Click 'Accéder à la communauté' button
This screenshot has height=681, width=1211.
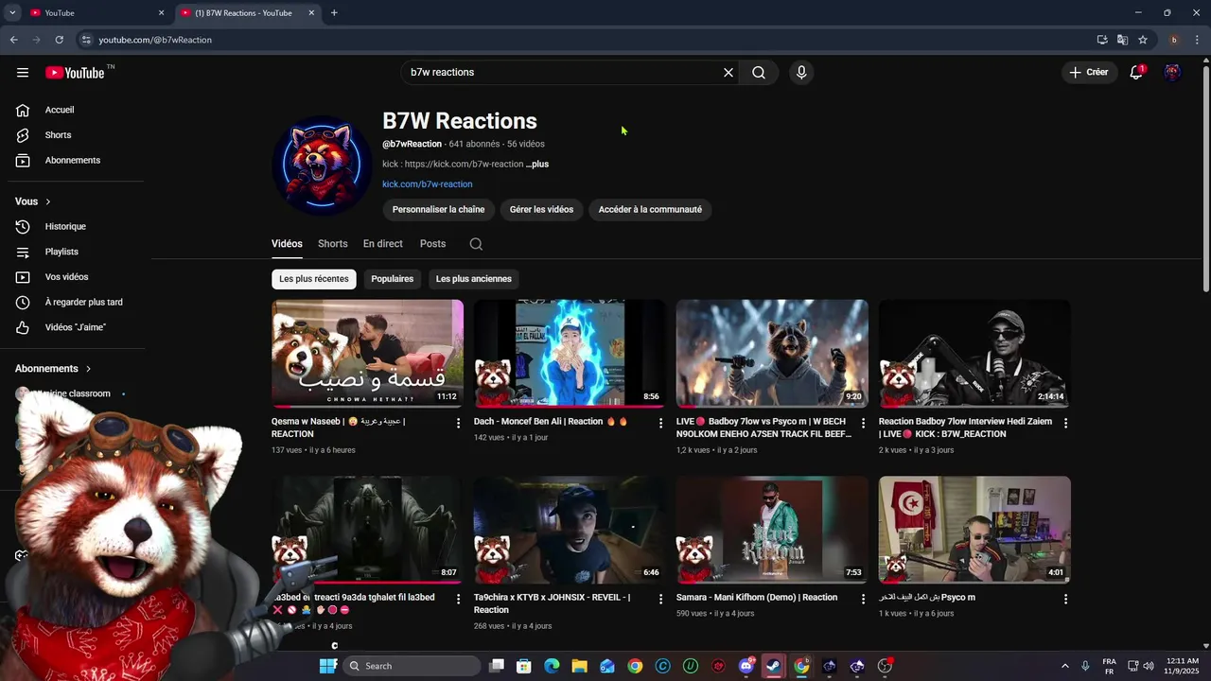click(650, 210)
